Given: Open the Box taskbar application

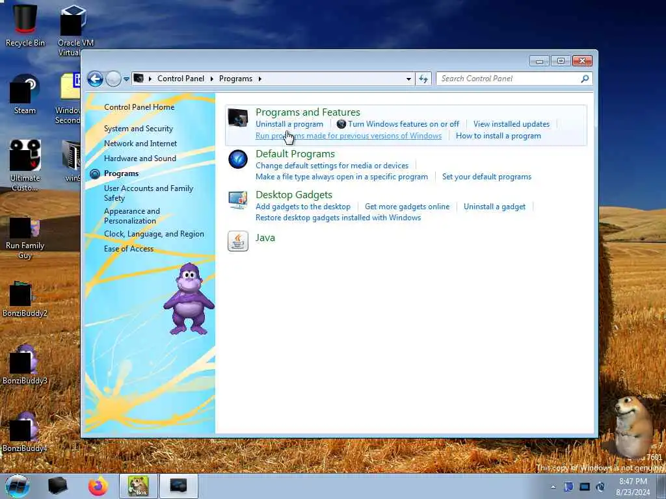Looking at the screenshot, I should click(139, 486).
